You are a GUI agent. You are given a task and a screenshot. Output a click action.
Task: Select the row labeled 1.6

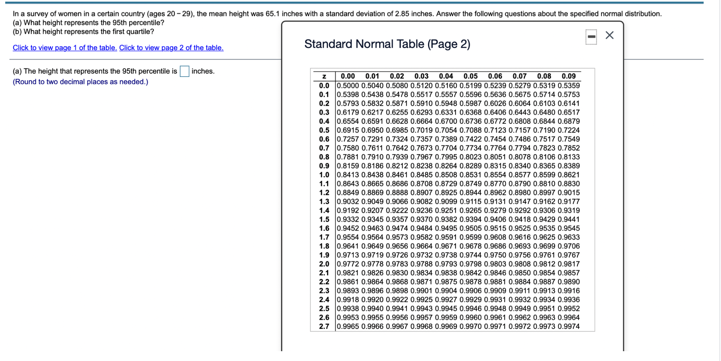coord(324,228)
